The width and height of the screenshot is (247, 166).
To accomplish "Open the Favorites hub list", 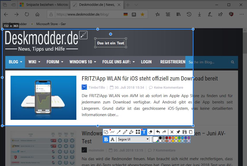I will 157,14.
